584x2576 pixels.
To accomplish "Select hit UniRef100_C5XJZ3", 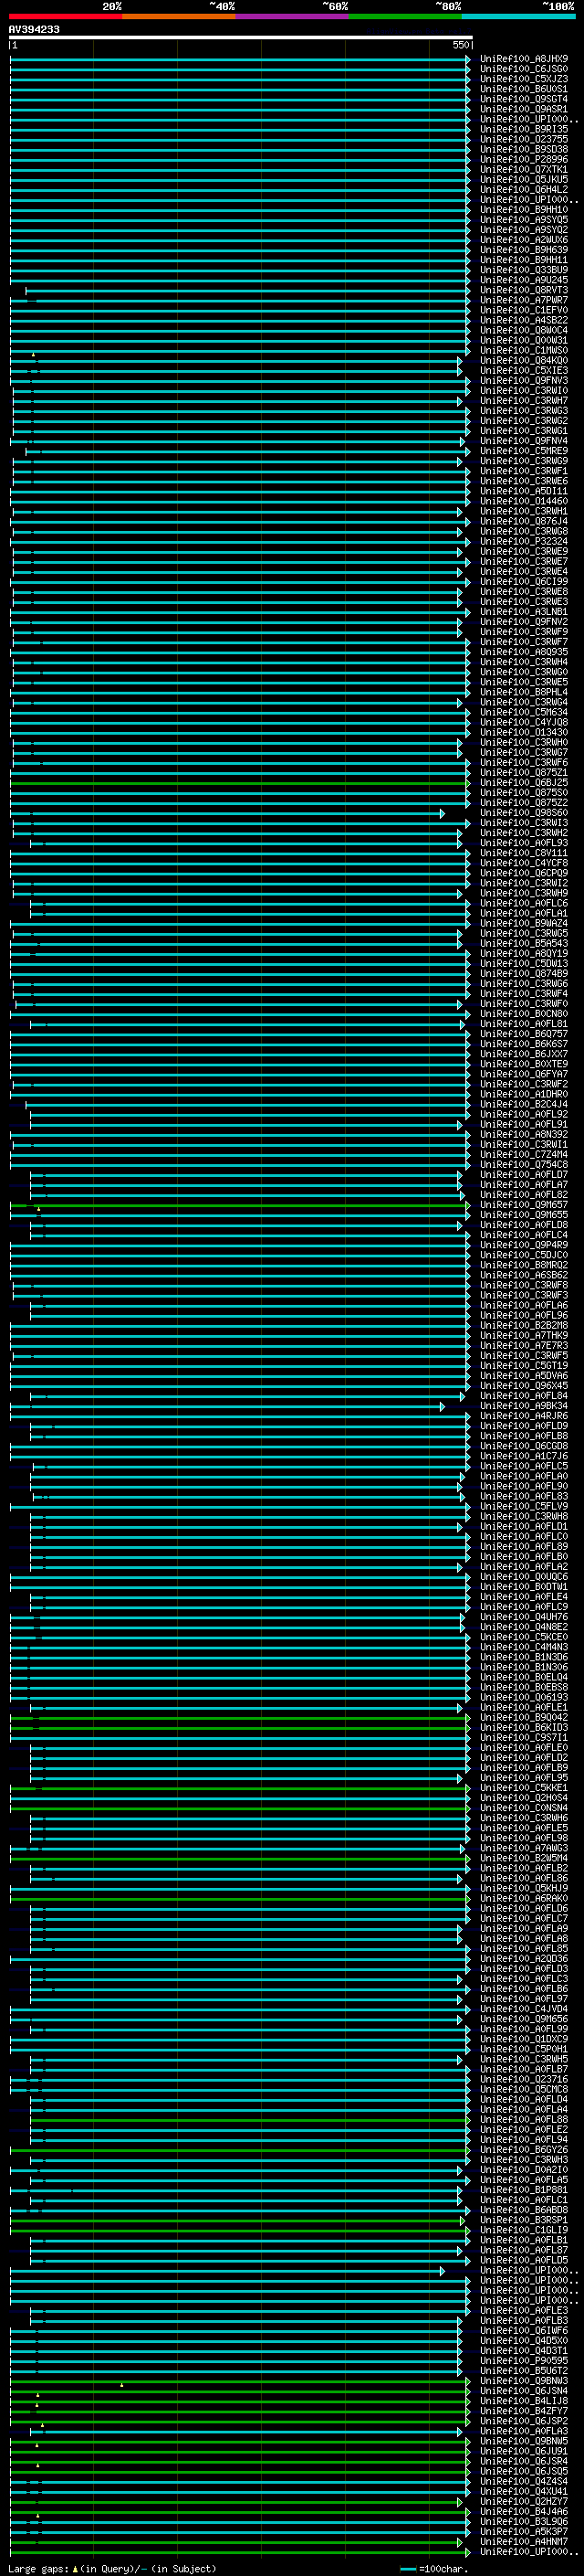I will [x=524, y=79].
